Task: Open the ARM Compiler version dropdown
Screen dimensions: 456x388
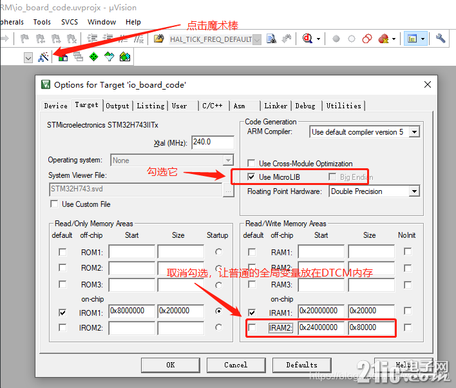Action: point(414,132)
